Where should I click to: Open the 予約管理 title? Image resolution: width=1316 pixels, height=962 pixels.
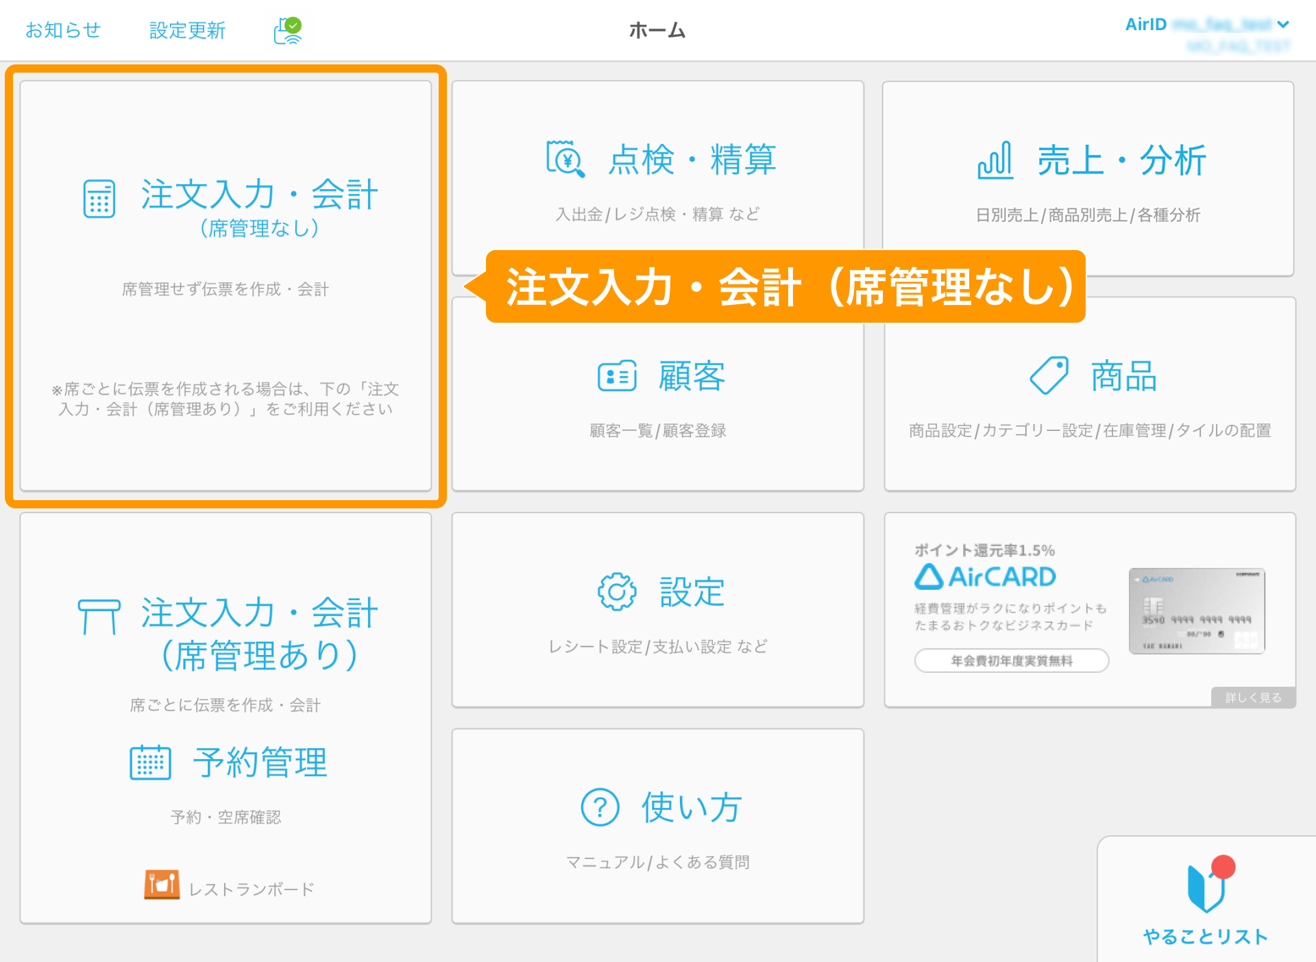pos(260,763)
